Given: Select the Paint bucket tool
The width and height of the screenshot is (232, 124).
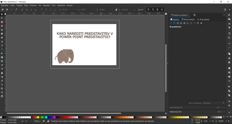Looking at the screenshot, I should coord(2,69).
